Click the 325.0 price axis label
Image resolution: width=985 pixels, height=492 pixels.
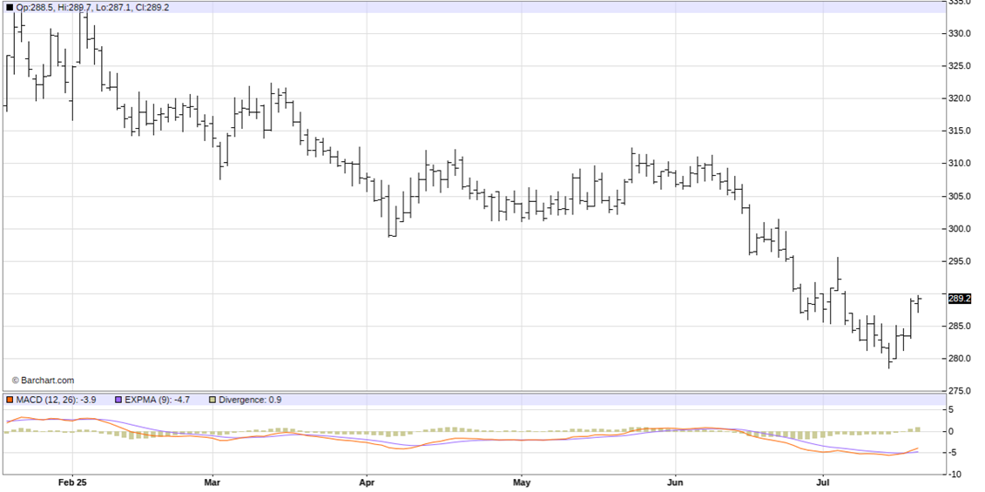click(x=961, y=66)
